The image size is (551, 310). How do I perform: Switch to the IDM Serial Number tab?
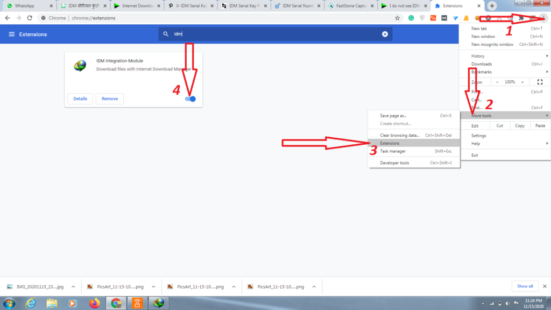pyautogui.click(x=298, y=6)
